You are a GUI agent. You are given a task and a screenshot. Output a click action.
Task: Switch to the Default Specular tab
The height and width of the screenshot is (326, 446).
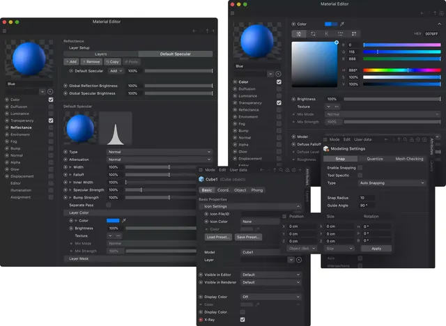[x=175, y=54]
